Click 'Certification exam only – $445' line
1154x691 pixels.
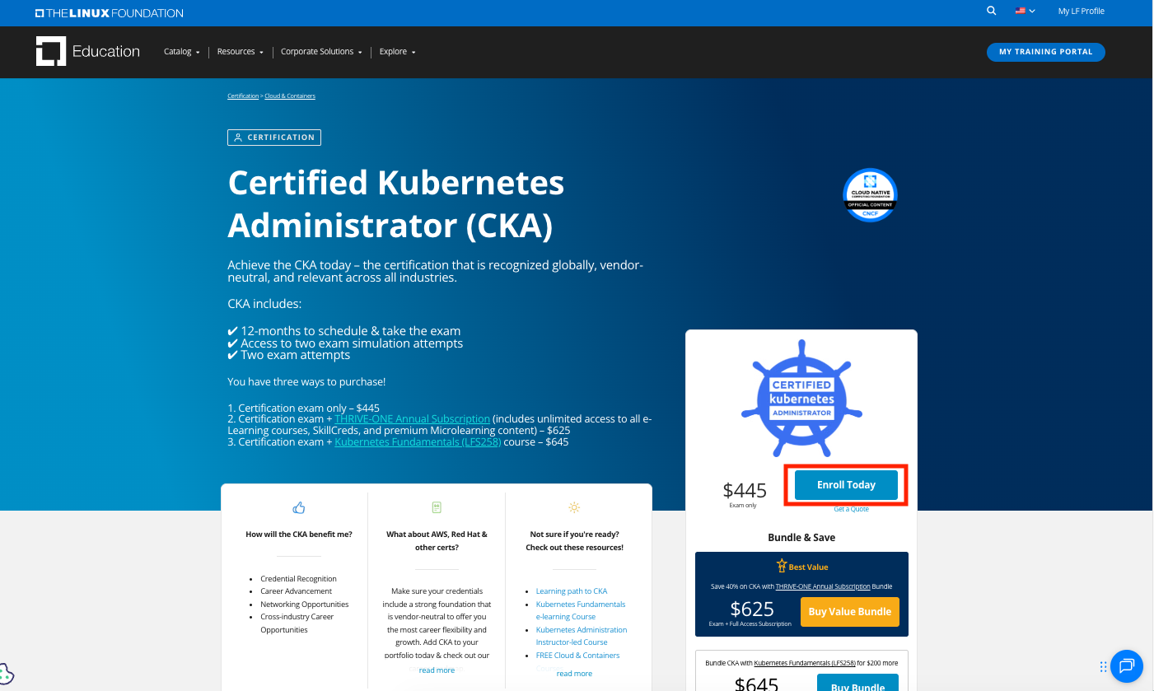coord(304,408)
